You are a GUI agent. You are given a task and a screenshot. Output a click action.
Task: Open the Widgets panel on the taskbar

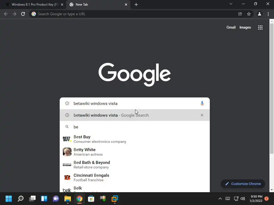(x=44, y=199)
